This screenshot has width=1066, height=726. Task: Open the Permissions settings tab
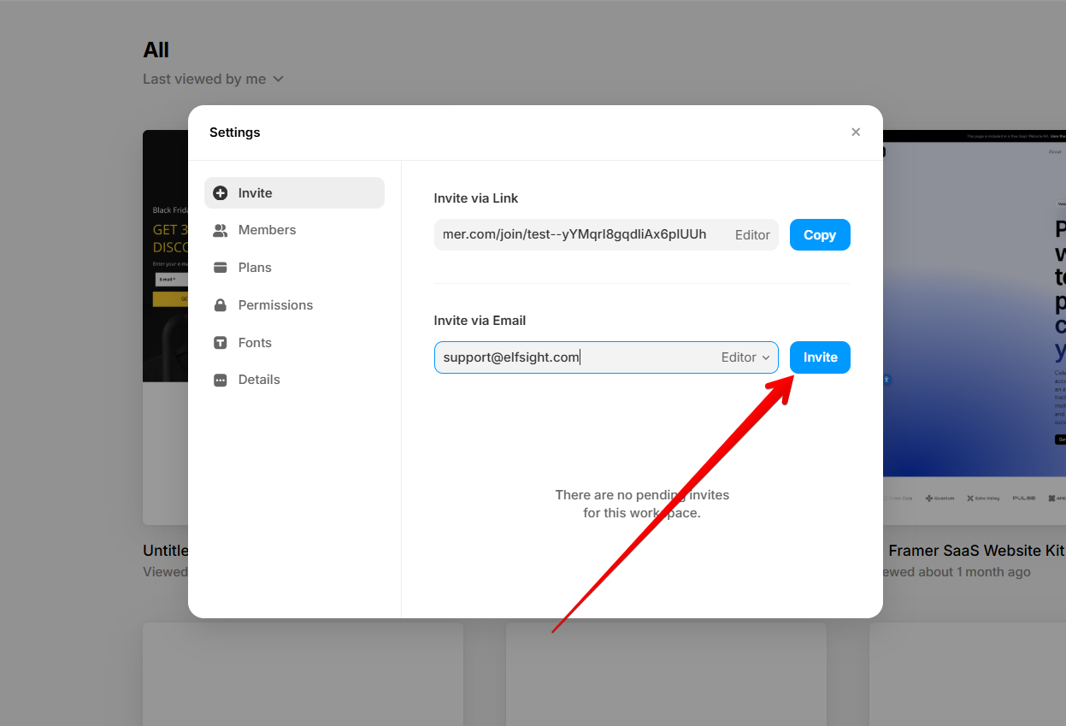click(294, 305)
